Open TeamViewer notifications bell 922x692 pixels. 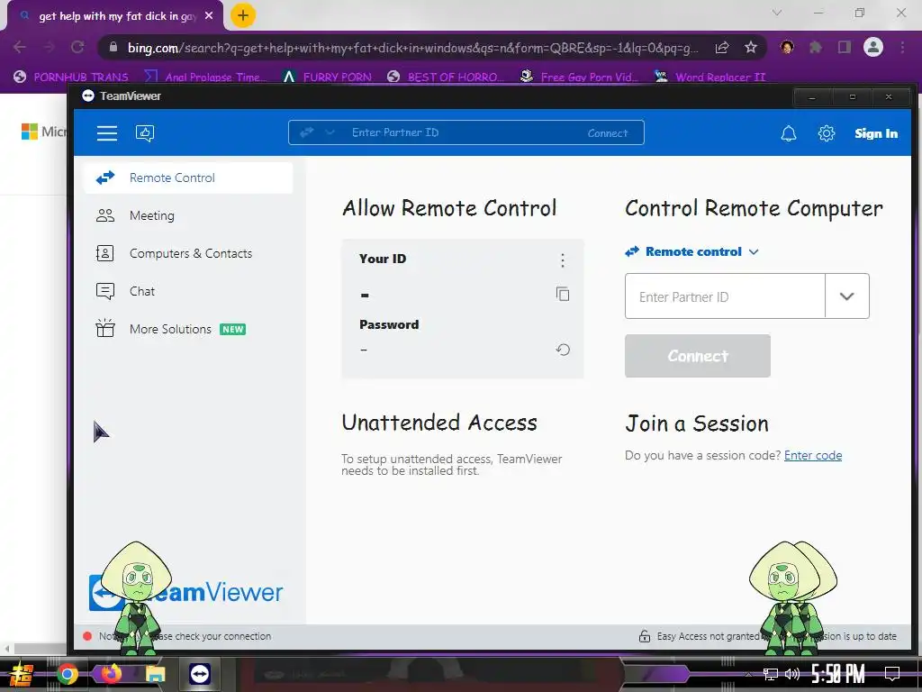789,133
